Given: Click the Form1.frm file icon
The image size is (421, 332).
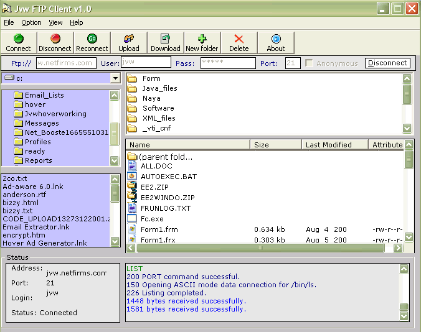Looking at the screenshot, I should click(132, 229).
